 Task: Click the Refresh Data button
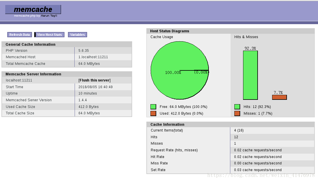coord(19,35)
